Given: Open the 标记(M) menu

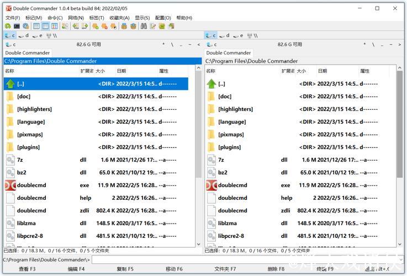Looking at the screenshot, I should click(34, 18).
